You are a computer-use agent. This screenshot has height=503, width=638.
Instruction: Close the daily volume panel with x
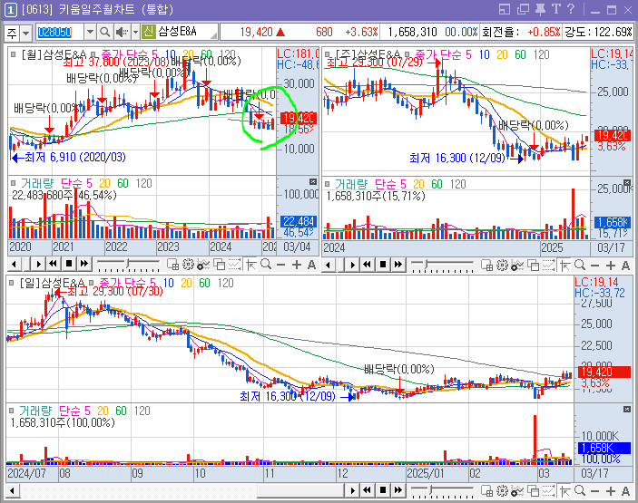[x=626, y=409]
